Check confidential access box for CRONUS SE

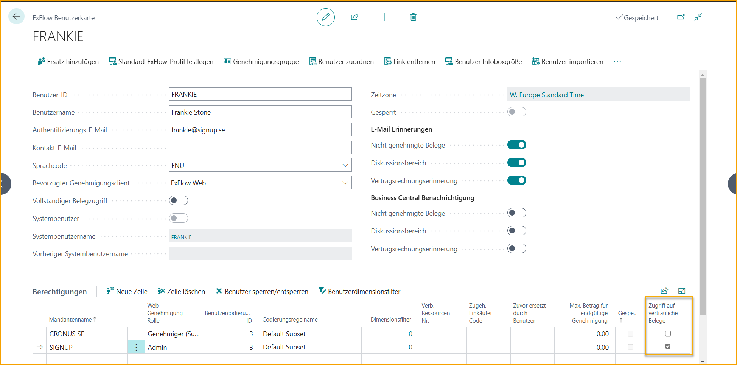coord(668,334)
